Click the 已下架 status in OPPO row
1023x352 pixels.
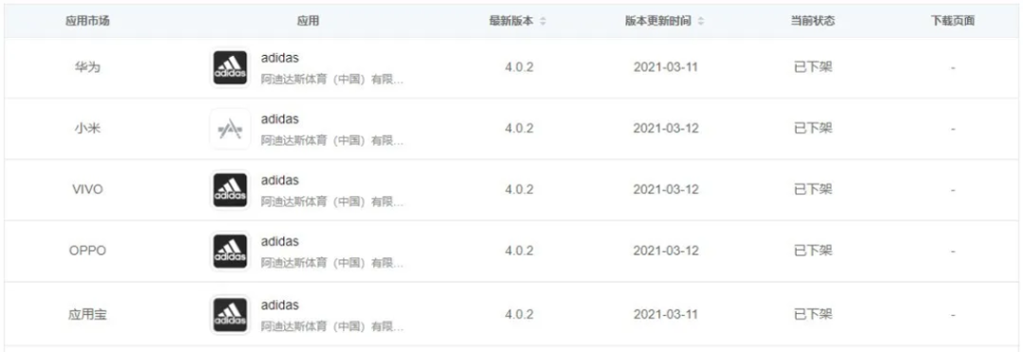coord(813,251)
